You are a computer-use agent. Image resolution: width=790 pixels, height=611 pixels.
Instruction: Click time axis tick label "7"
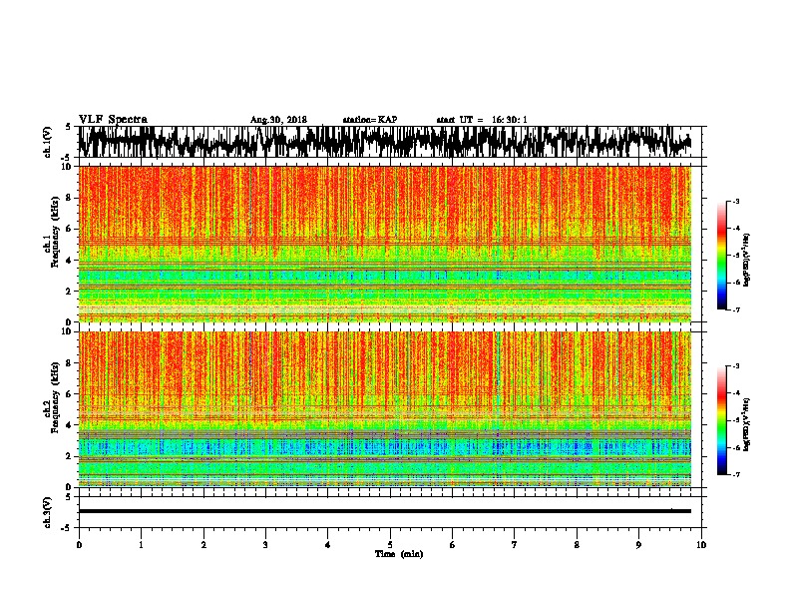pos(515,545)
